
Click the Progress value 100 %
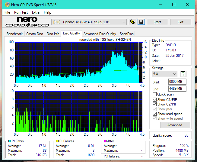[184, 146]
